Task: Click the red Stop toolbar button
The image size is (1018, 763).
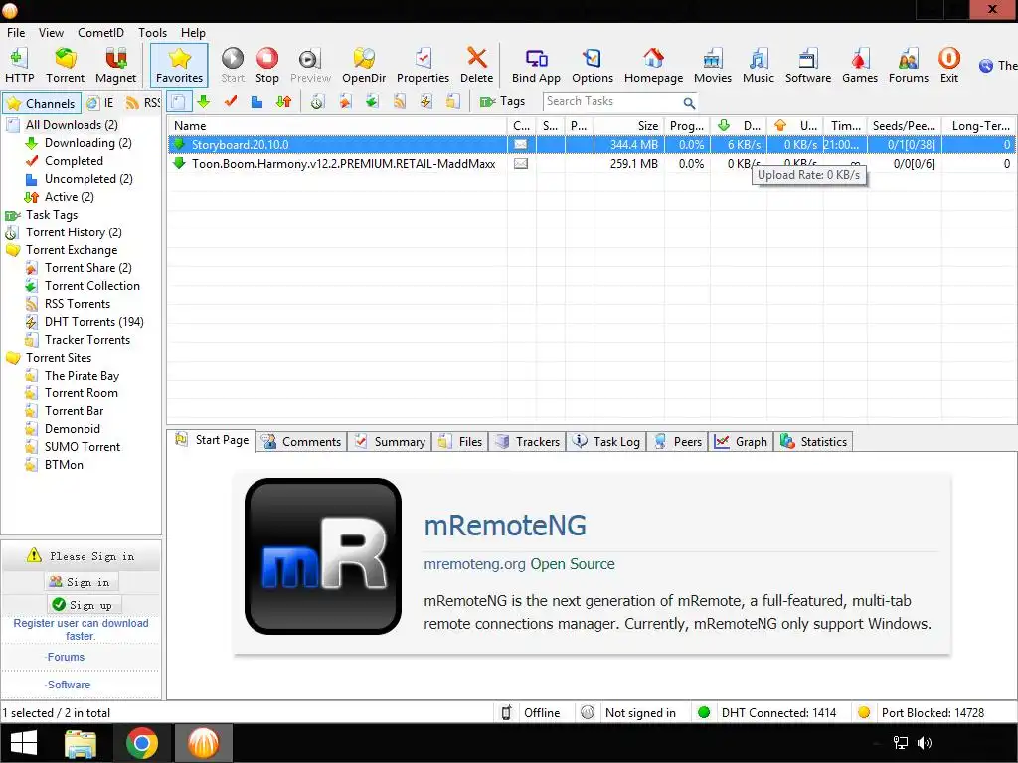Action: click(266, 66)
